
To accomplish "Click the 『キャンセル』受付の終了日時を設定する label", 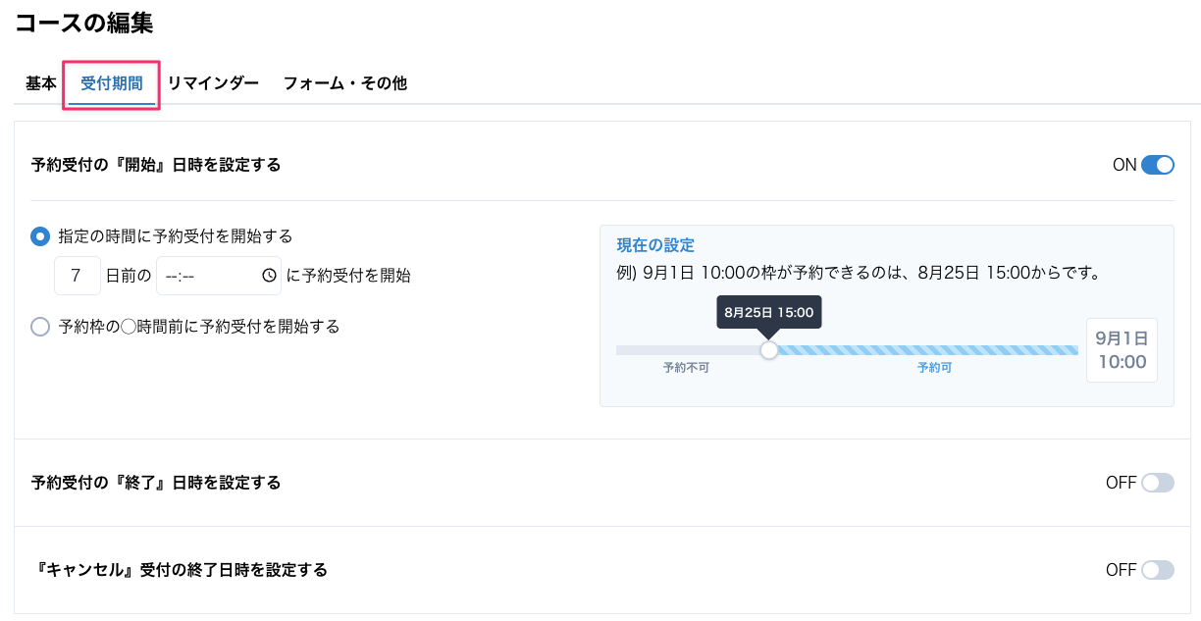I will pos(180,570).
